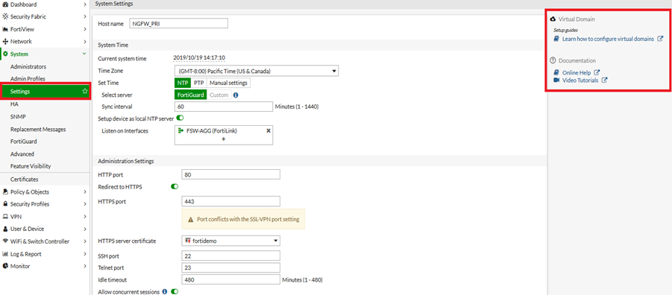Open the HA menu item
Screen dimensions: 672x295
14,104
